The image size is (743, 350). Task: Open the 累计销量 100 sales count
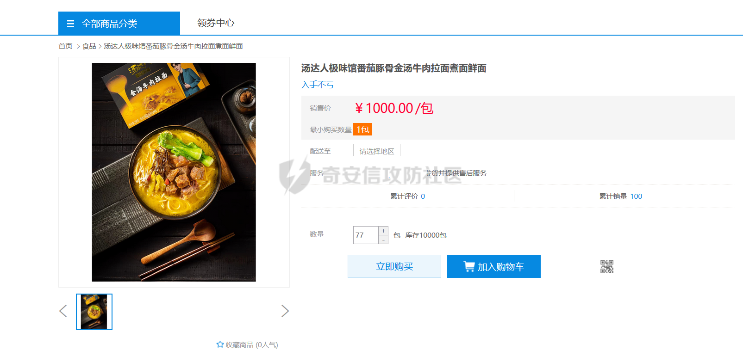pos(621,196)
